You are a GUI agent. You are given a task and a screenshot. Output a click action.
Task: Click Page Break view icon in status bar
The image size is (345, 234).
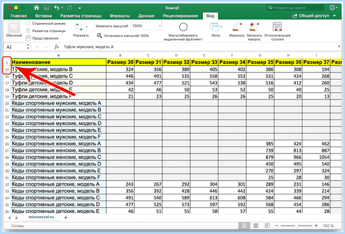[x=267, y=225]
